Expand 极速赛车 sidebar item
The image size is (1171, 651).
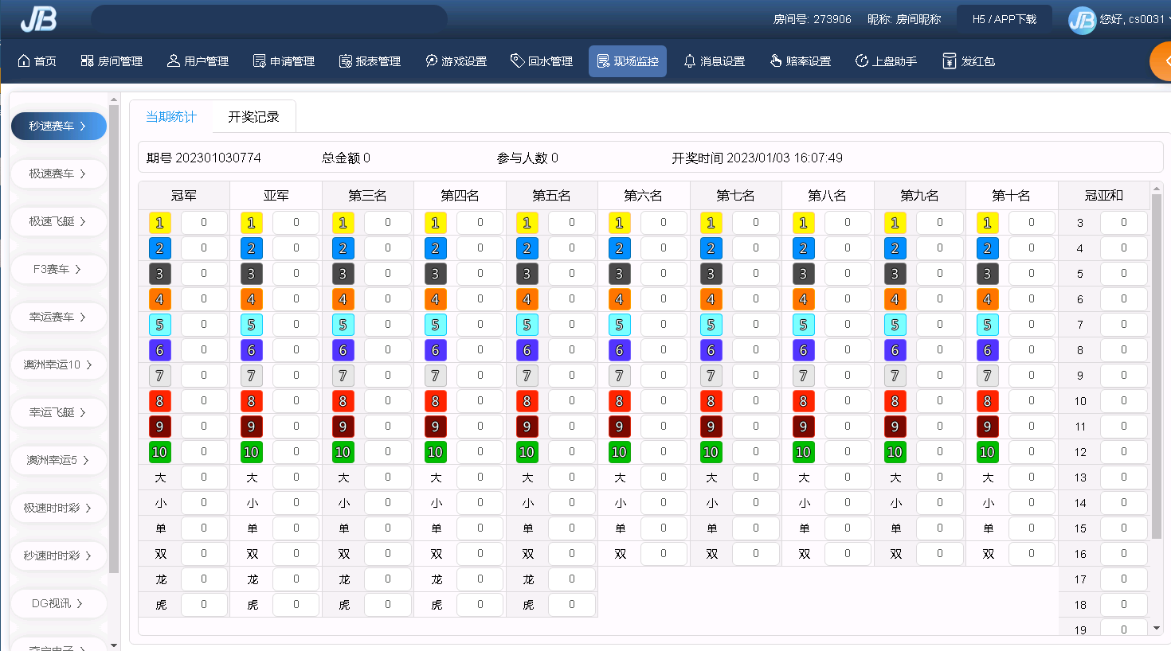[58, 173]
